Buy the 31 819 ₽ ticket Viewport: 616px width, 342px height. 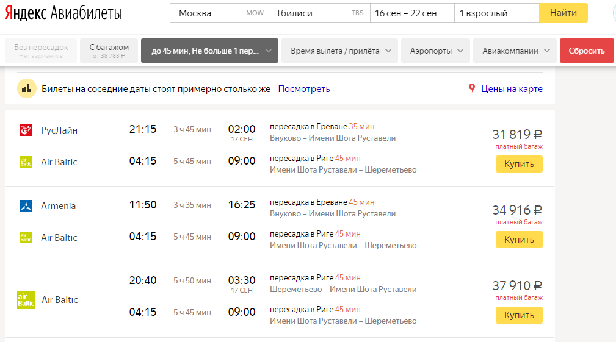(519, 164)
